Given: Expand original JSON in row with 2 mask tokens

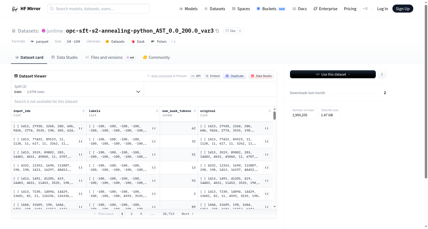Looking at the screenshot, I should (x=267, y=194).
